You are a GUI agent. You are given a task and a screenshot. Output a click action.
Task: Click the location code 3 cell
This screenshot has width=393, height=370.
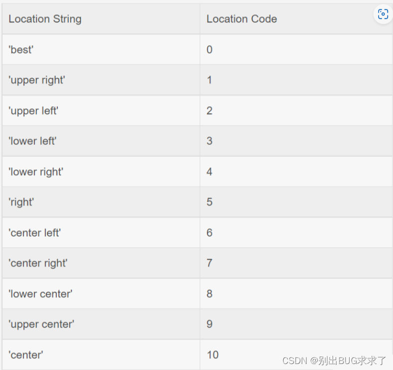point(296,141)
